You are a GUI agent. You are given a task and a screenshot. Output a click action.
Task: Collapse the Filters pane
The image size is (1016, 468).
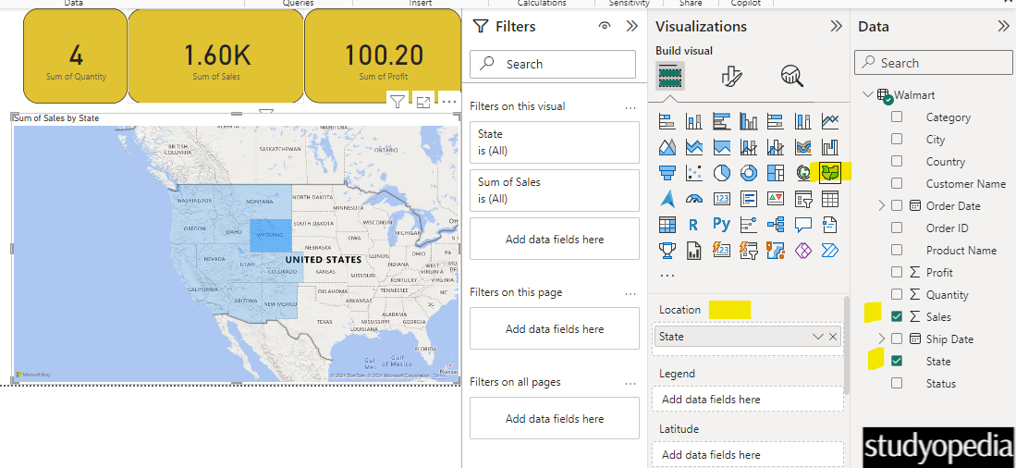tap(631, 27)
